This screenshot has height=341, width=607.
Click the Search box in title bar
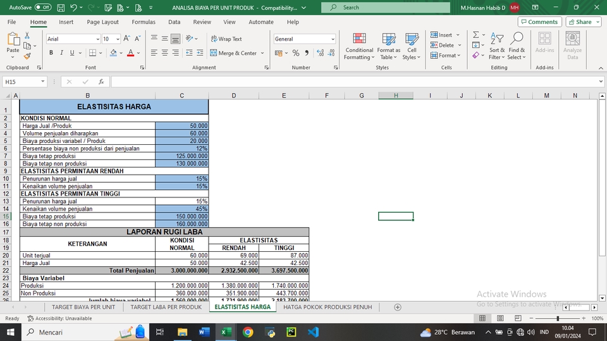coord(386,8)
